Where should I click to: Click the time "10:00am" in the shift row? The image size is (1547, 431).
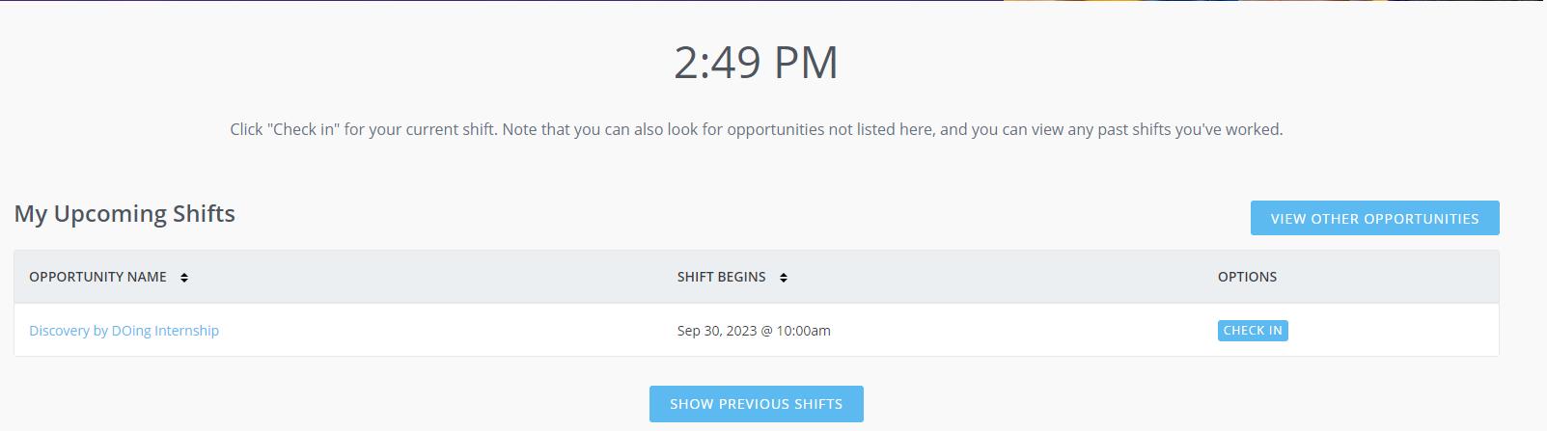point(803,331)
